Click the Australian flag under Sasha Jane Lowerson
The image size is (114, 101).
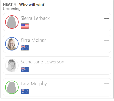pos(25,70)
